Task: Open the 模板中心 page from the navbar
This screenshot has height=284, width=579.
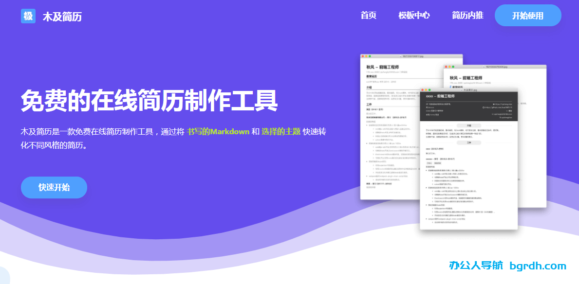Action: click(414, 15)
